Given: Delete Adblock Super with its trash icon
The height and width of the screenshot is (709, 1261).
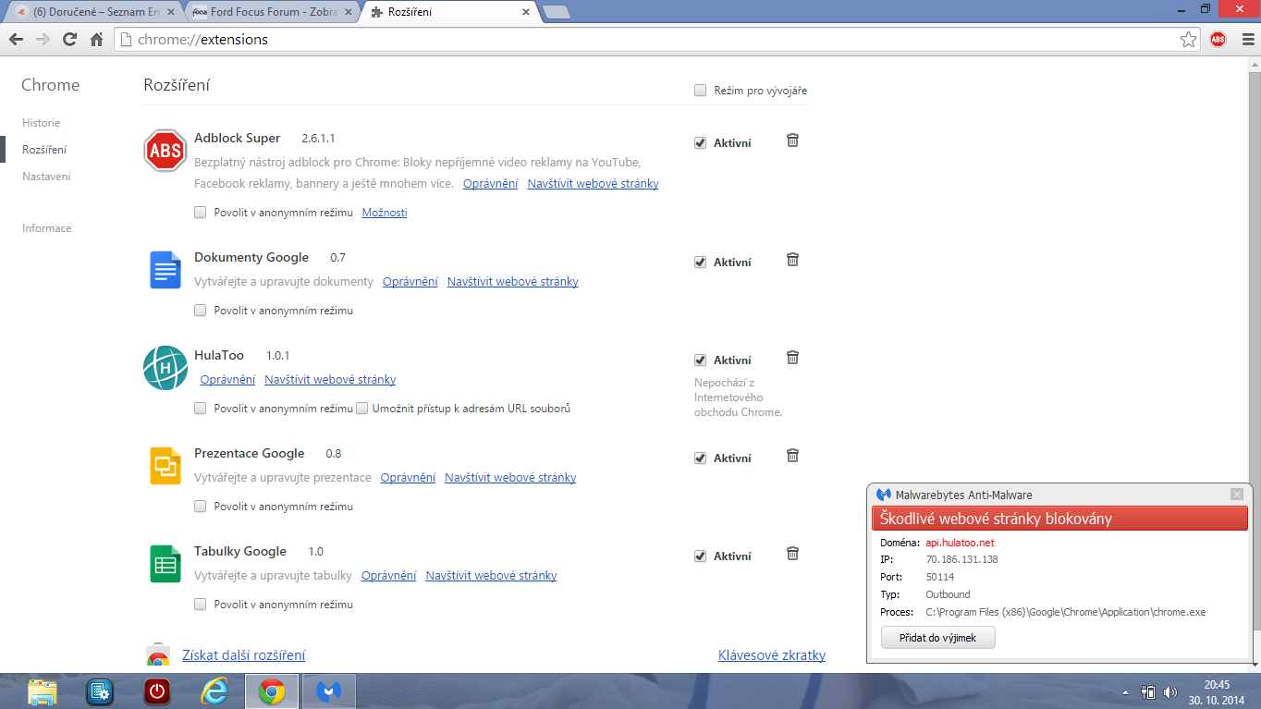Looking at the screenshot, I should (x=792, y=141).
